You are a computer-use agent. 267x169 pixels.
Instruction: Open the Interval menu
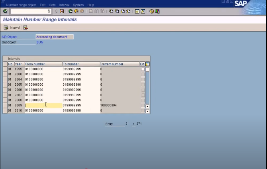(x=64, y=5)
